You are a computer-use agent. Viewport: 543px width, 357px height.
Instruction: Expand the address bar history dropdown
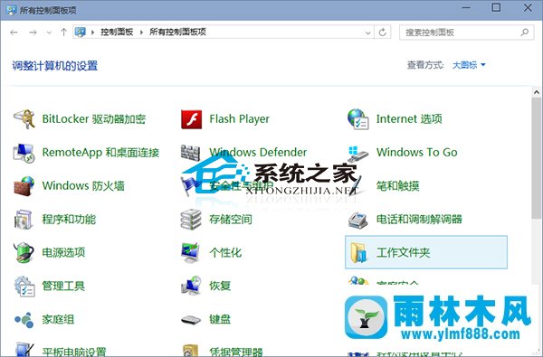(x=367, y=33)
